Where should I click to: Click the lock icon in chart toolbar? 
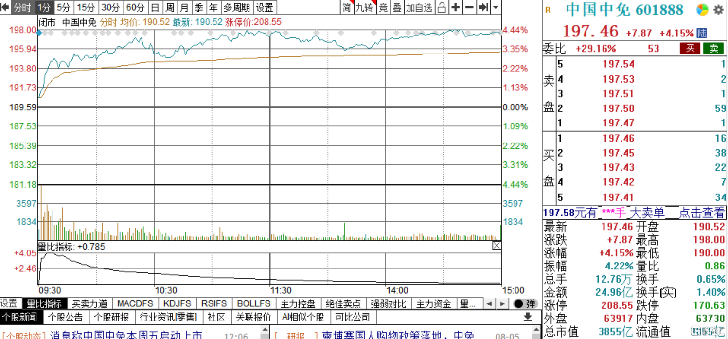[441, 7]
